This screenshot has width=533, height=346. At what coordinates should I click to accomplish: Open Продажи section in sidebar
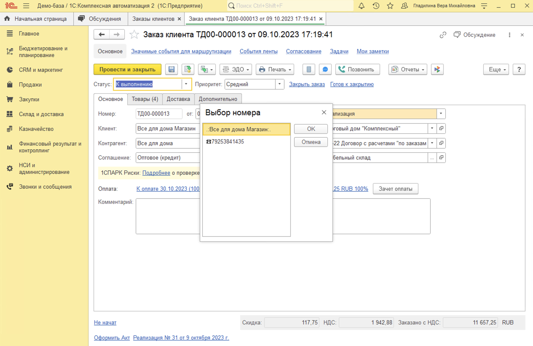click(30, 84)
